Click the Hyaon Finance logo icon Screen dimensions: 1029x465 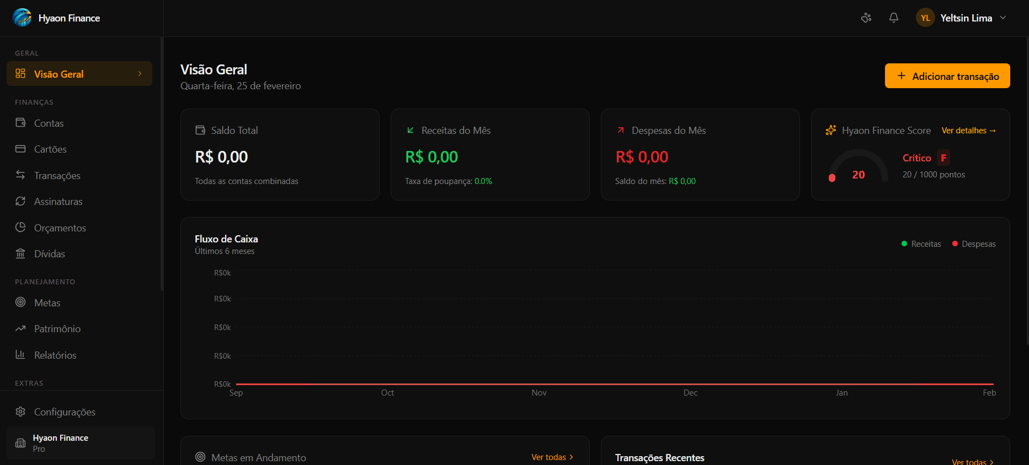click(x=22, y=18)
